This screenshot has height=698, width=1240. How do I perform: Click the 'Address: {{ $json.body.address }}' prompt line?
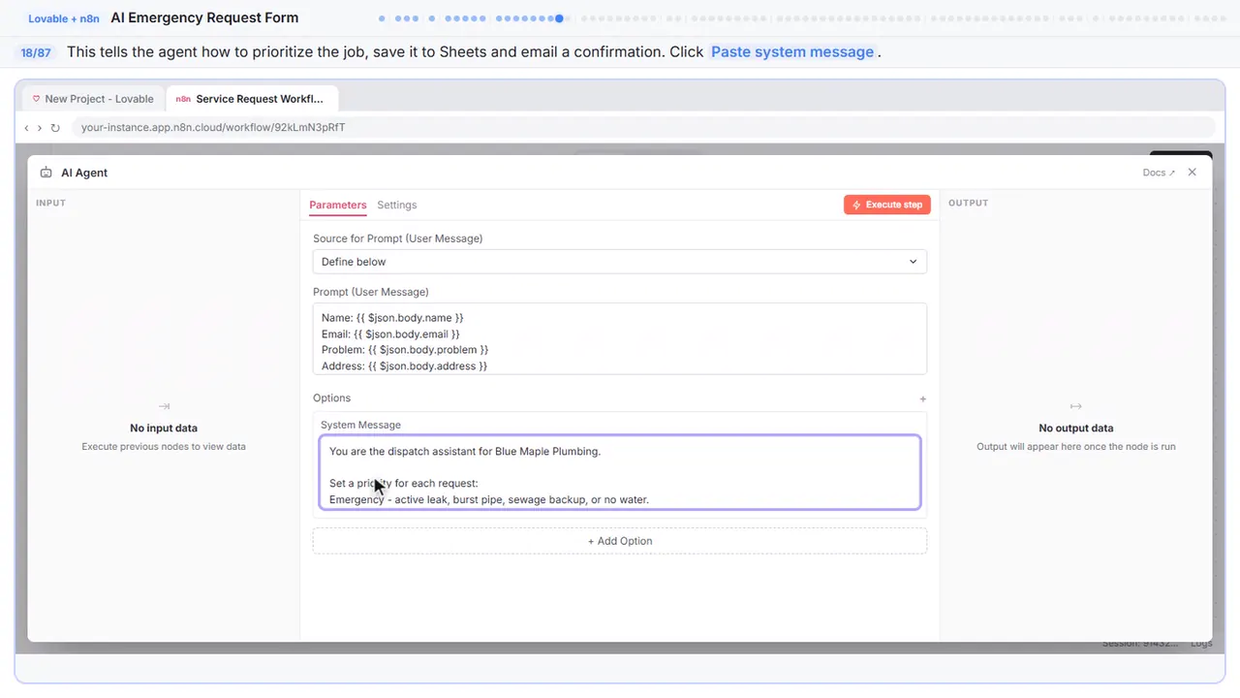(x=404, y=366)
